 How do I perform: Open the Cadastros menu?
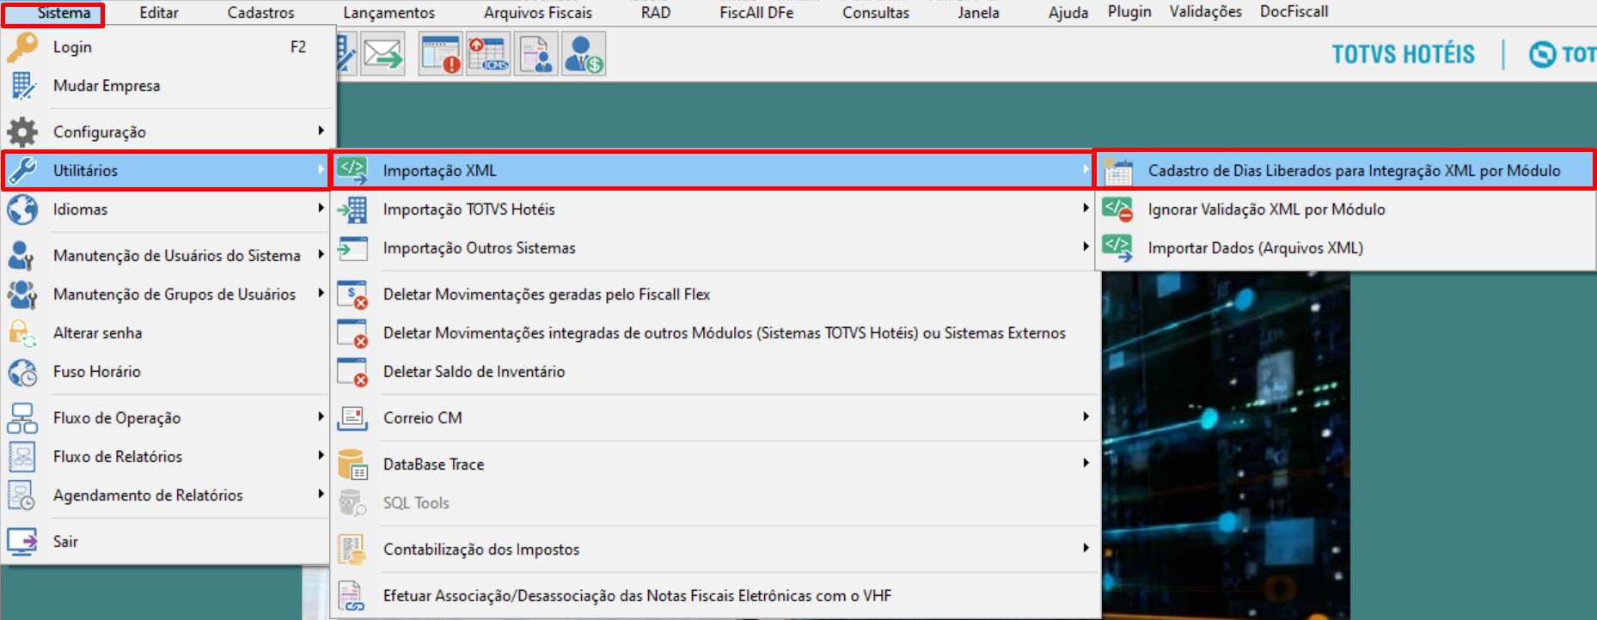tap(260, 13)
